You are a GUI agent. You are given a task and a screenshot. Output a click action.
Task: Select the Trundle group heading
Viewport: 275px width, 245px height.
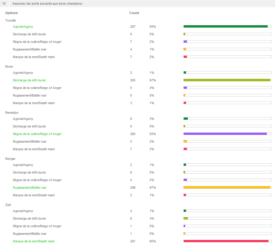tap(11, 20)
